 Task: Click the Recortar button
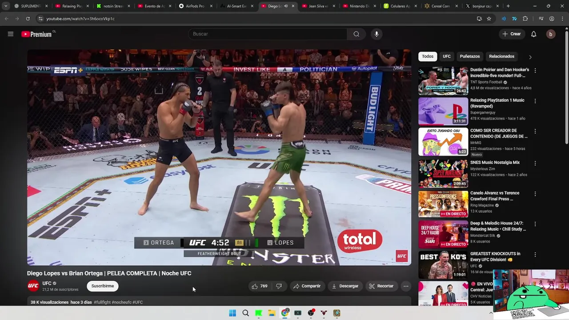381,286
